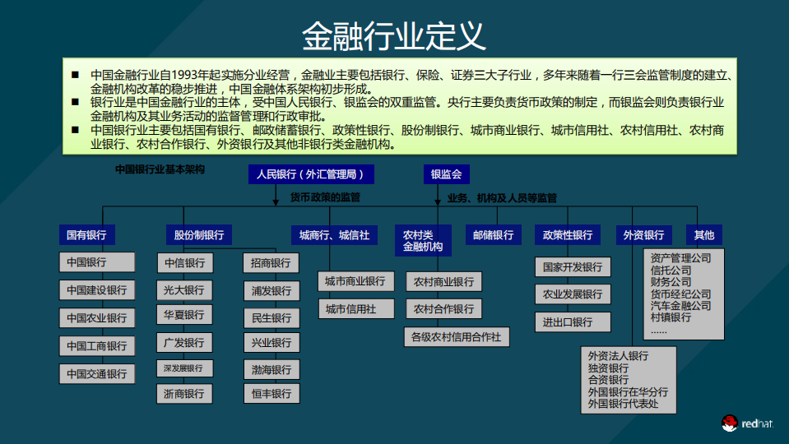The image size is (789, 444).
Task: Click the third bullet paragraph about 中国银行业主要包括
Action: 406,137
